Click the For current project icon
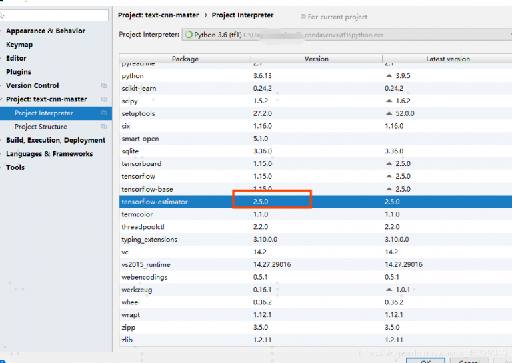The image size is (512, 363). click(303, 17)
